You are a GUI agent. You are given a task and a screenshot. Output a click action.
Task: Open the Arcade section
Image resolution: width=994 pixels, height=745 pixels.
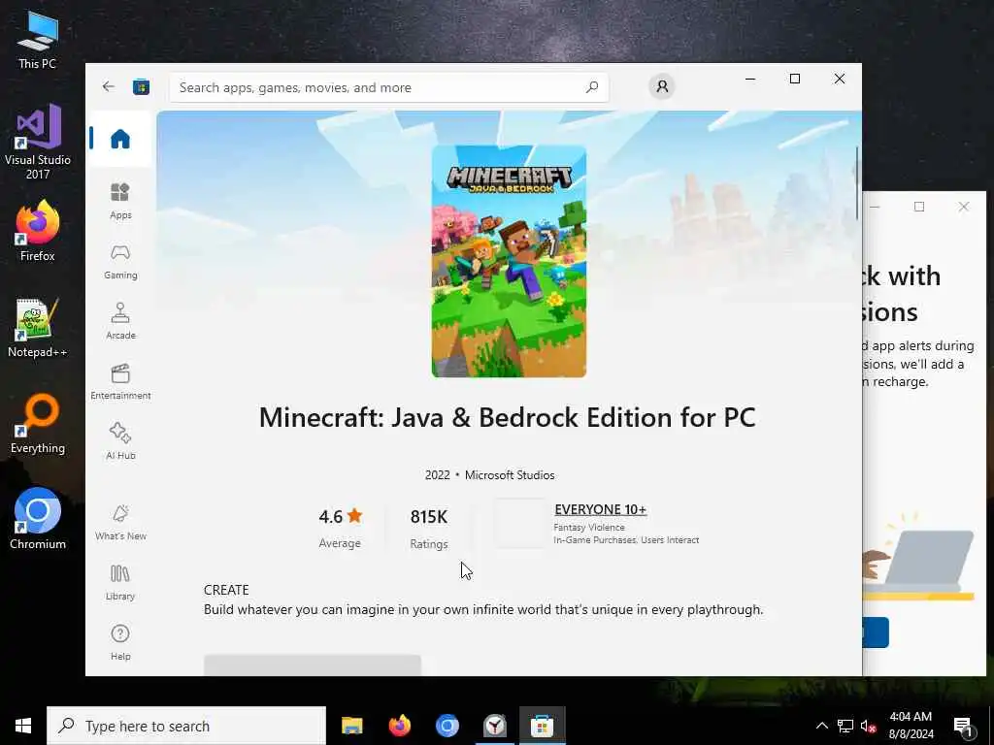click(x=119, y=321)
